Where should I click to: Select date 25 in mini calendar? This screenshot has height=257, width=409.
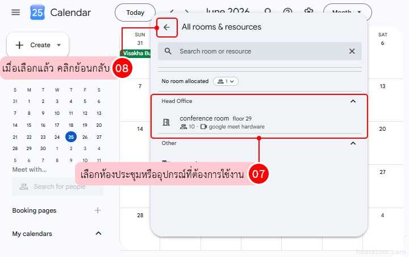(x=71, y=137)
